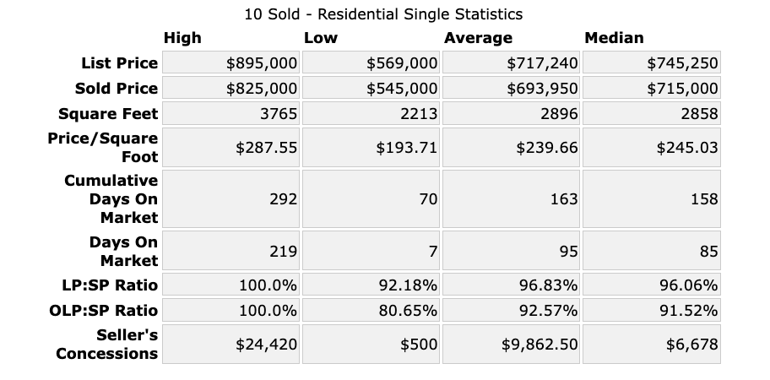This screenshot has height=380, width=770.
Task: Select the Average price per square foot $239.66
Action: click(546, 148)
